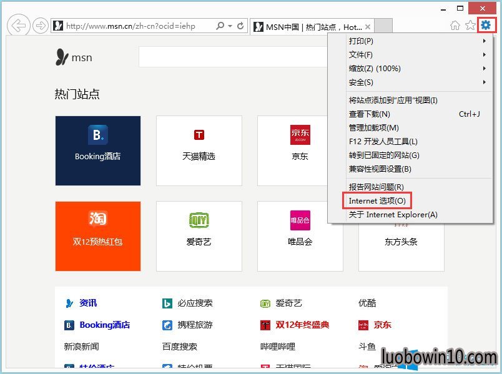
Task: Open the address bar autocomplete dropdown arrow
Action: [x=230, y=26]
